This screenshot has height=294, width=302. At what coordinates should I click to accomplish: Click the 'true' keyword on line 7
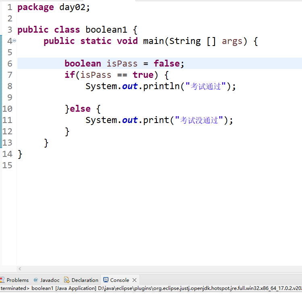pyautogui.click(x=143, y=75)
